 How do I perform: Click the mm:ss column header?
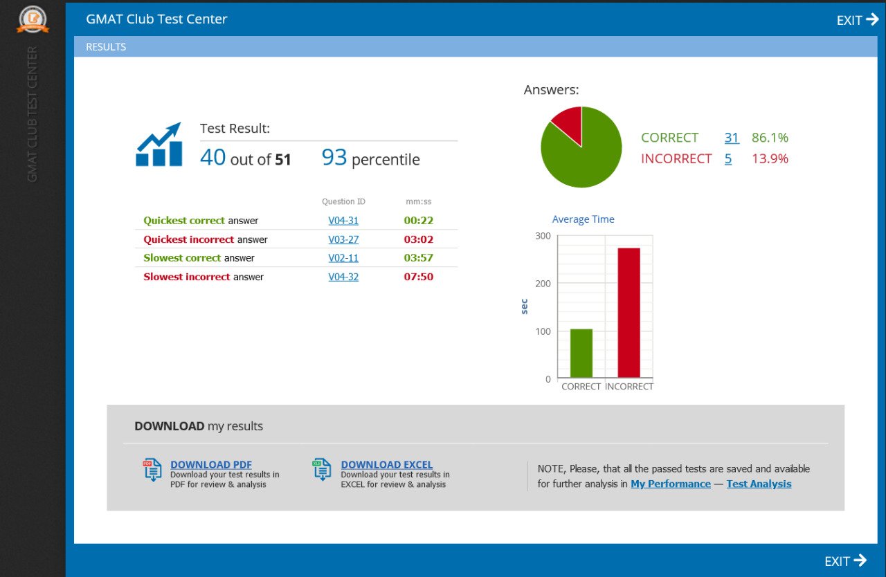419,202
